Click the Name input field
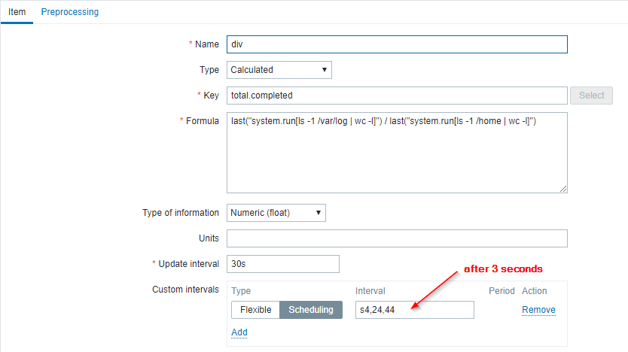This screenshot has width=628, height=352. pos(396,44)
